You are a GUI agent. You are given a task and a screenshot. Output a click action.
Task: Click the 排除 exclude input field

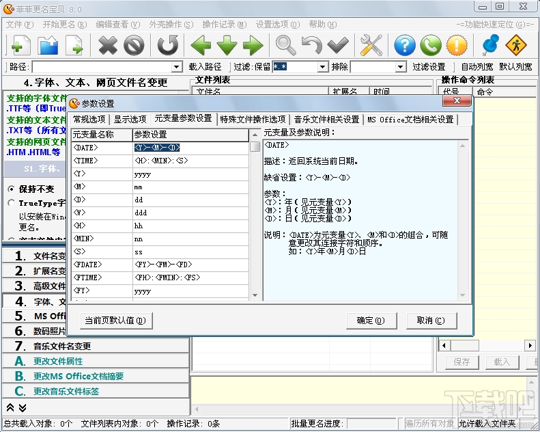pos(373,66)
